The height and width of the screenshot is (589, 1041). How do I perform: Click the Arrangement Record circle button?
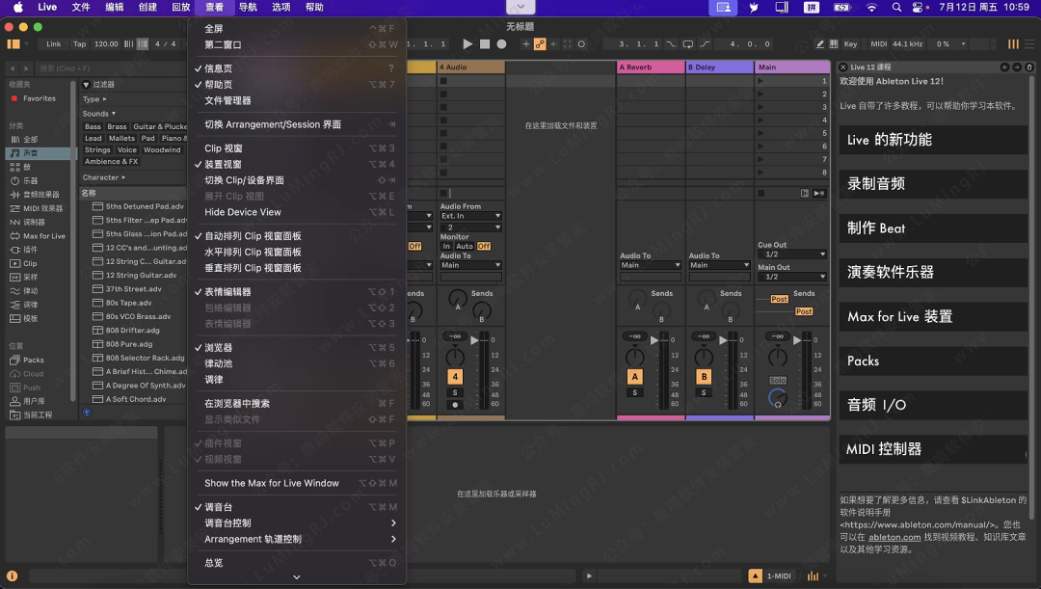coord(501,44)
